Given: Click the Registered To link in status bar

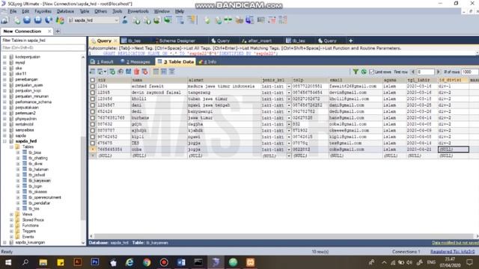Looking at the screenshot, I should click(x=452, y=252).
